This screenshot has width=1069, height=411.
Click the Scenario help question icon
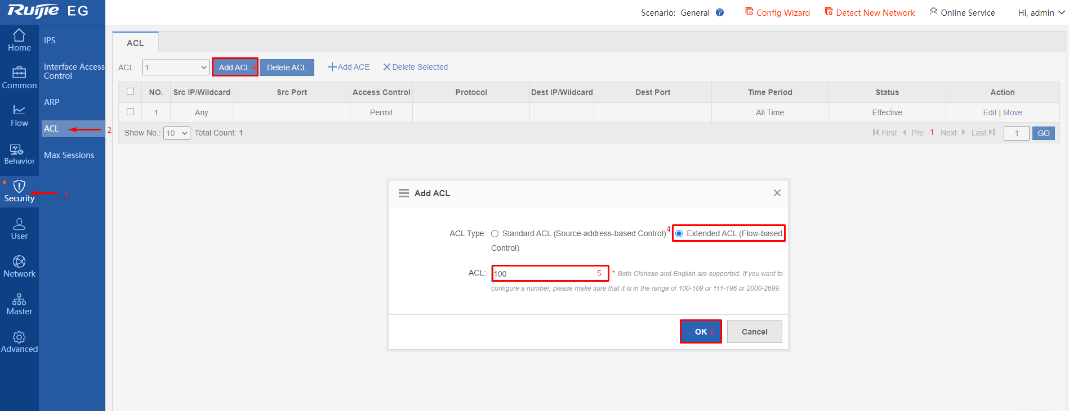point(720,12)
